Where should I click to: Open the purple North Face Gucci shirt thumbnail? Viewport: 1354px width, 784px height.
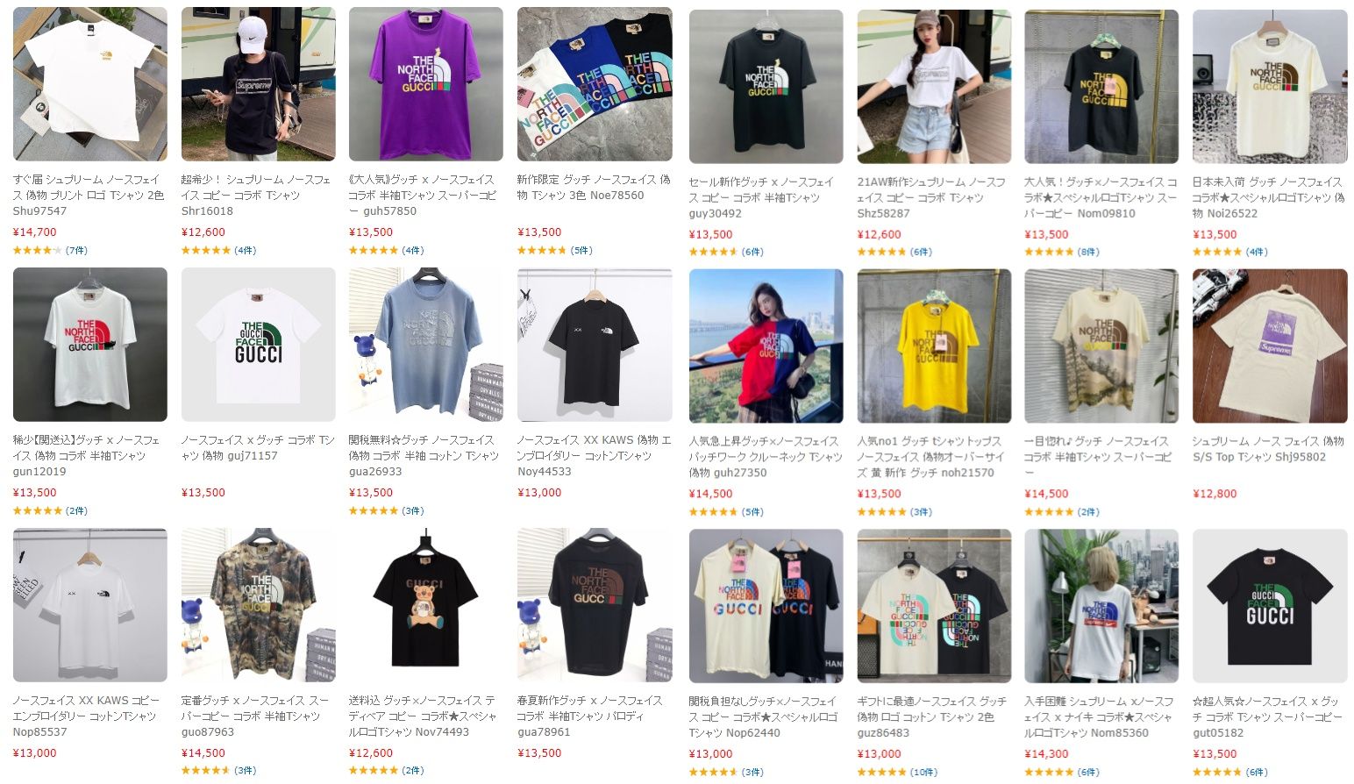coord(425,84)
